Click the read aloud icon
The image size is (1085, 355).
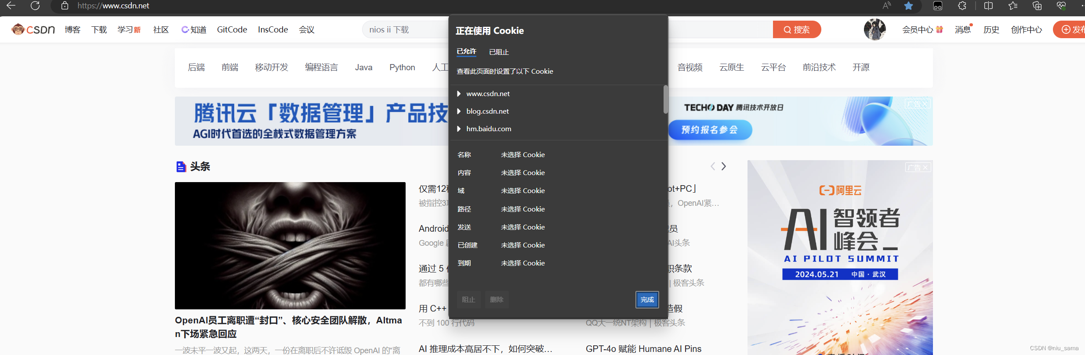pos(887,6)
